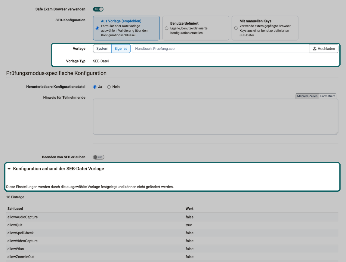Viewport: 346px width, 262px height.
Task: Click the Wert column header
Action: pos(189,209)
